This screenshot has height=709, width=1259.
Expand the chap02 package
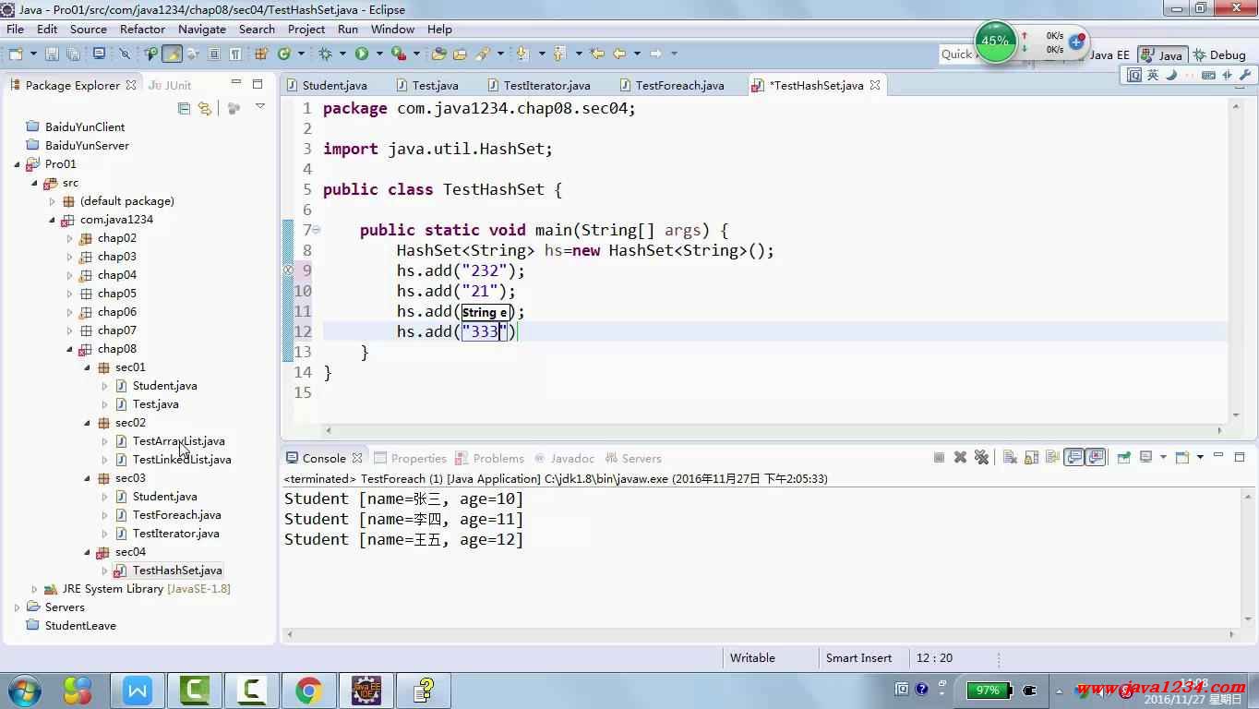point(69,238)
